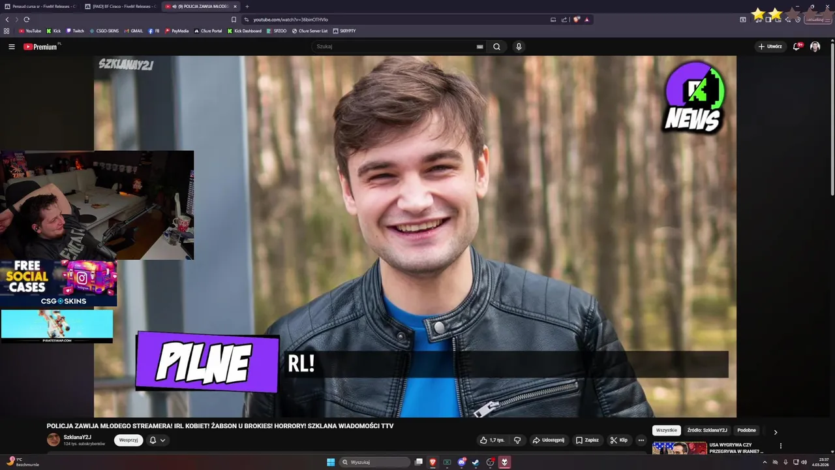Viewport: 835px width, 470px height.
Task: Open the USA WYGRYWA recommended video thumbnail
Action: click(x=679, y=448)
